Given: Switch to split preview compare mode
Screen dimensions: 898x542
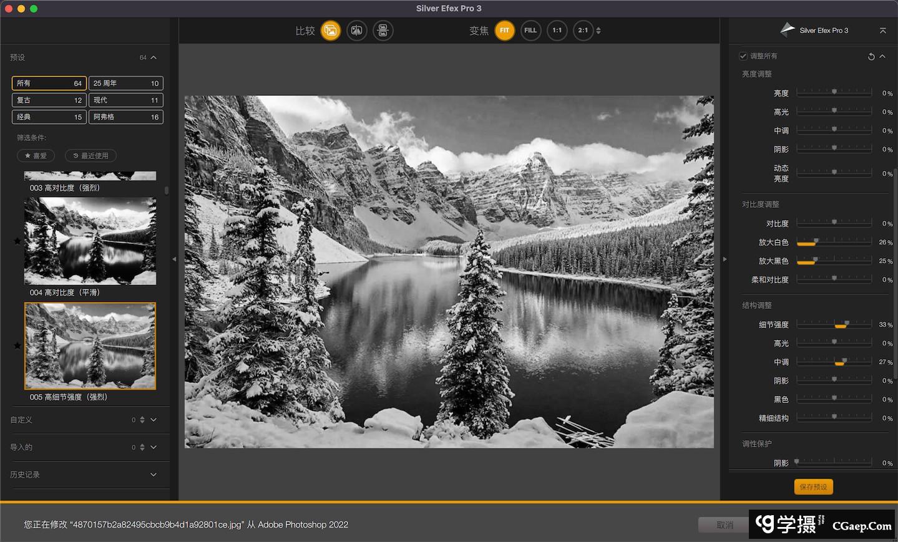Looking at the screenshot, I should pyautogui.click(x=356, y=31).
